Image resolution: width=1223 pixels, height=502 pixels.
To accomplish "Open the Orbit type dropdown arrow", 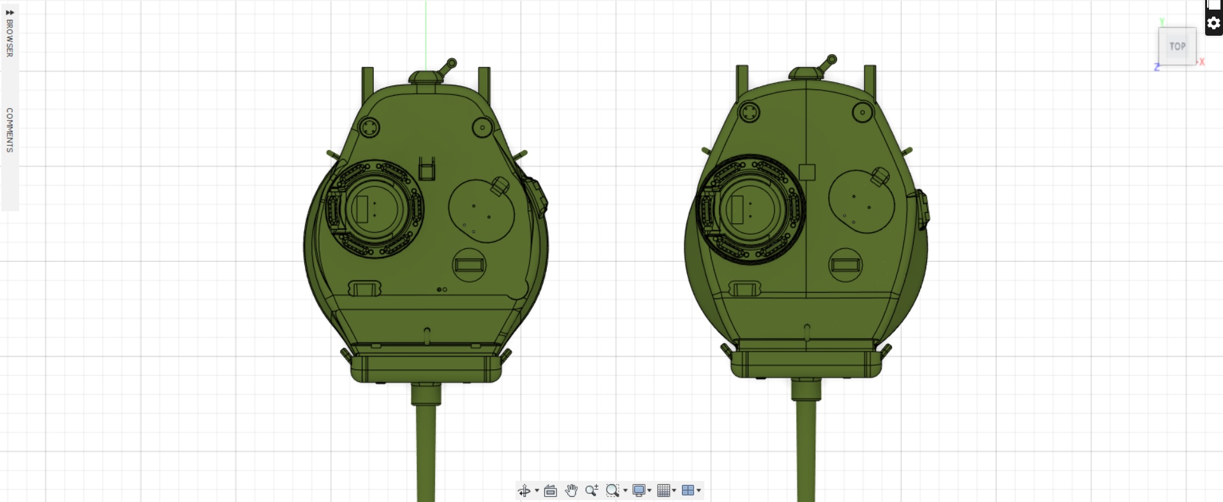I will 537,491.
